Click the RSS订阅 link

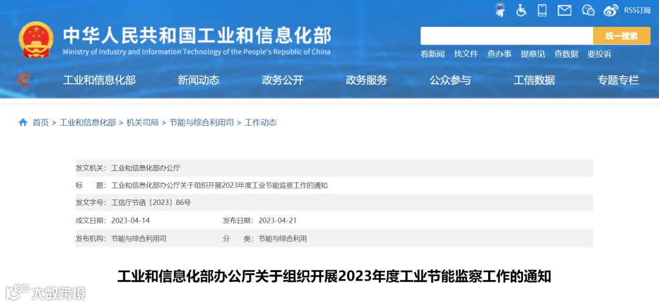(637, 10)
